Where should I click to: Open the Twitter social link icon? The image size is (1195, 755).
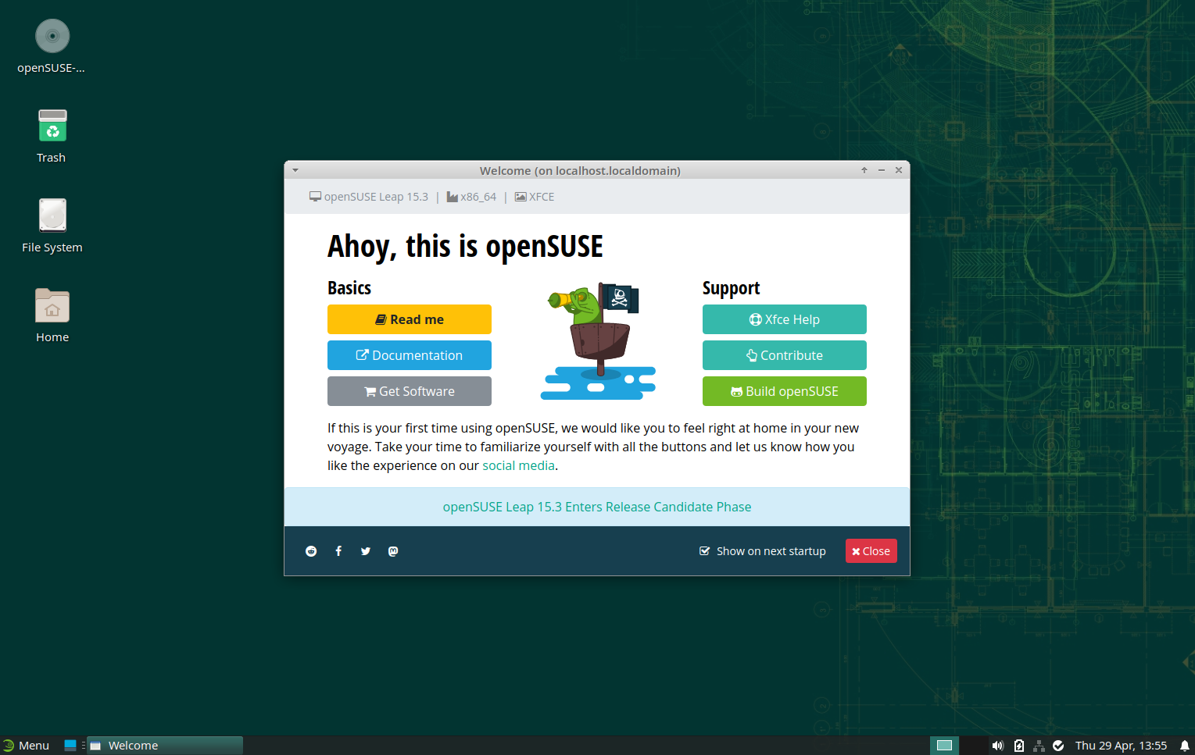pos(366,551)
